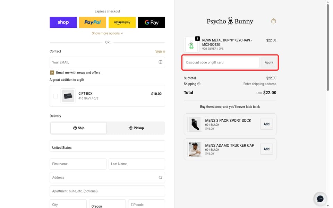Switch to Pickup delivery option
333x208 pixels.
coord(136,128)
